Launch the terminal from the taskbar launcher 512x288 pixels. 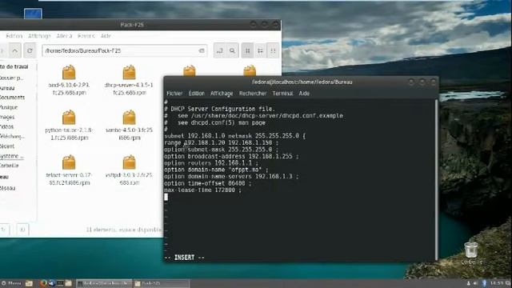click(x=60, y=283)
